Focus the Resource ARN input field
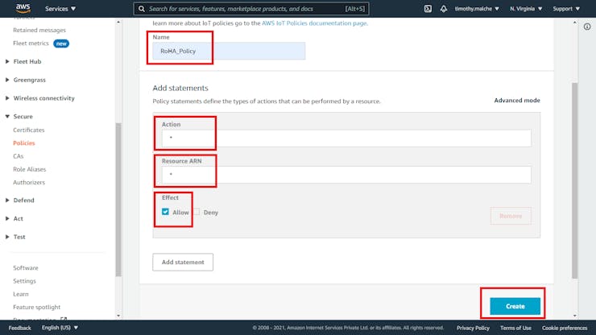Image resolution: width=596 pixels, height=335 pixels. (346, 175)
